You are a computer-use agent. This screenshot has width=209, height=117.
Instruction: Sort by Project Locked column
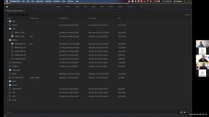coord(34,18)
